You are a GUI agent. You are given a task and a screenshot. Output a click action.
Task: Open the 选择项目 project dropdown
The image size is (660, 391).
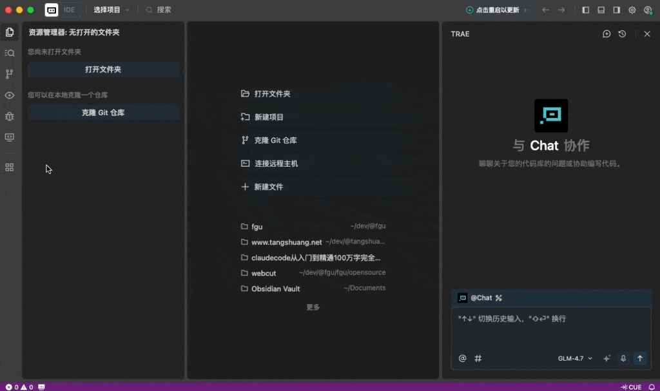[111, 10]
